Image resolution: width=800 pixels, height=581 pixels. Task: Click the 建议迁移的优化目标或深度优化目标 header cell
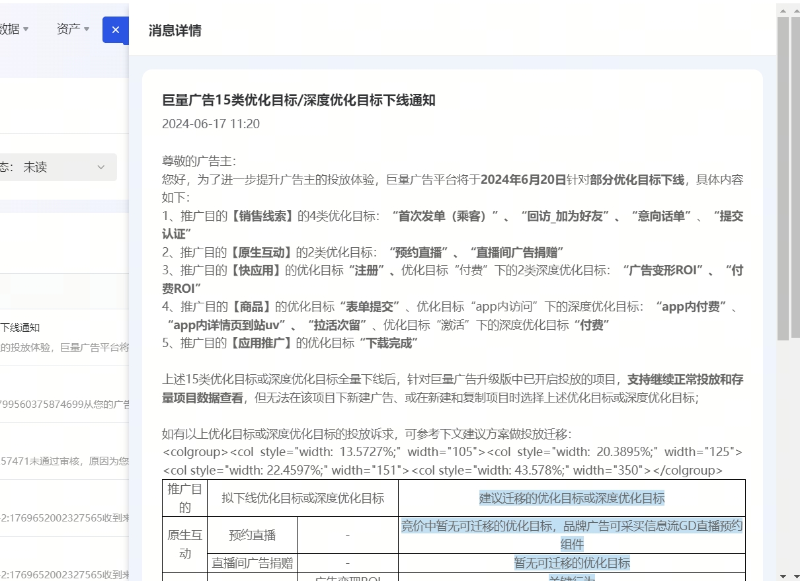tap(572, 498)
